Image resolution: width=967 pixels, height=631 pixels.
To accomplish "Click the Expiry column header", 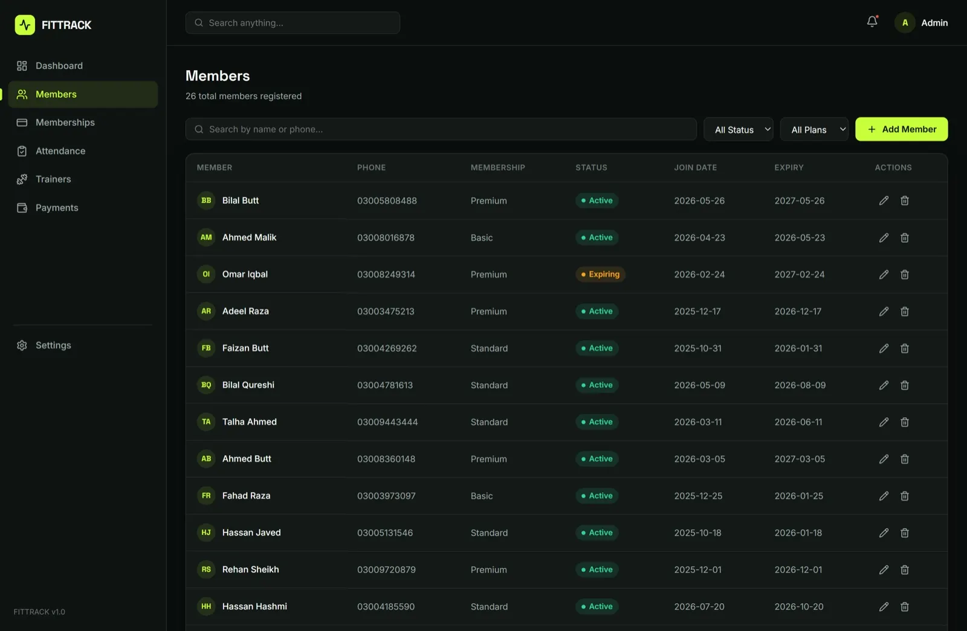I will [789, 167].
